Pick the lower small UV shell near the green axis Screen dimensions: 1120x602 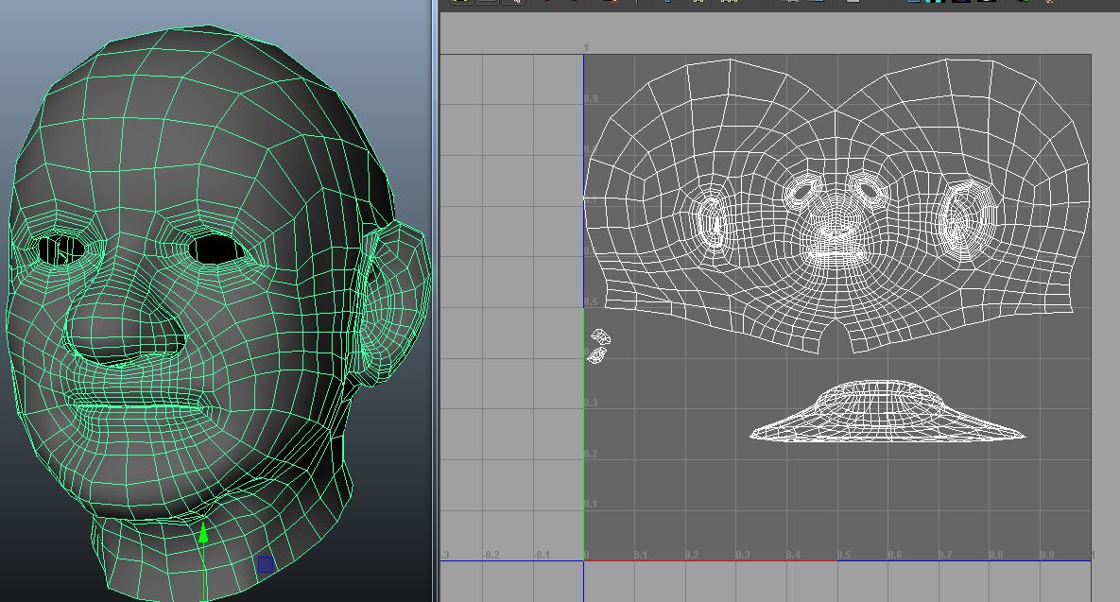click(596, 355)
